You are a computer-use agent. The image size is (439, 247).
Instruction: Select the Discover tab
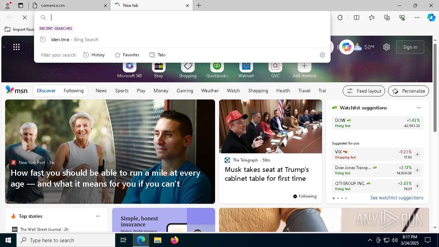pos(46,91)
